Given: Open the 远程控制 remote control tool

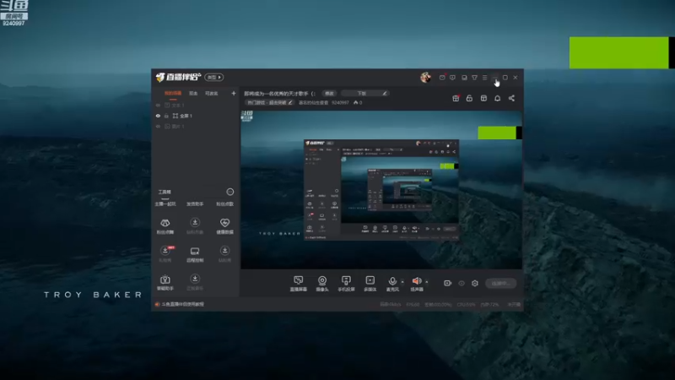Looking at the screenshot, I should point(195,254).
